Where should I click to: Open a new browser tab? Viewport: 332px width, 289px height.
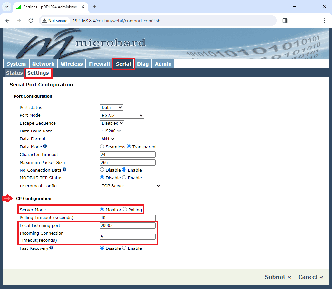(x=94, y=7)
